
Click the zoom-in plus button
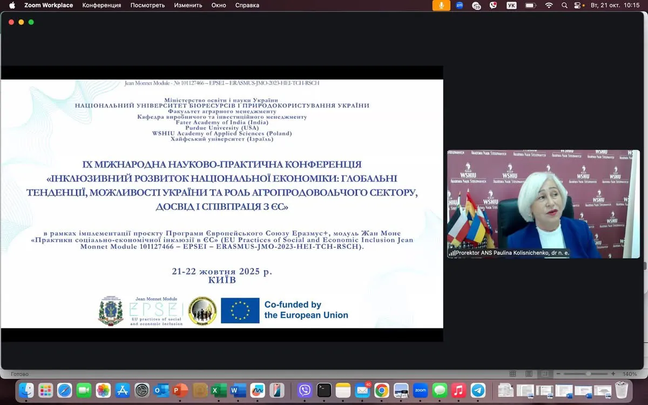click(x=613, y=374)
